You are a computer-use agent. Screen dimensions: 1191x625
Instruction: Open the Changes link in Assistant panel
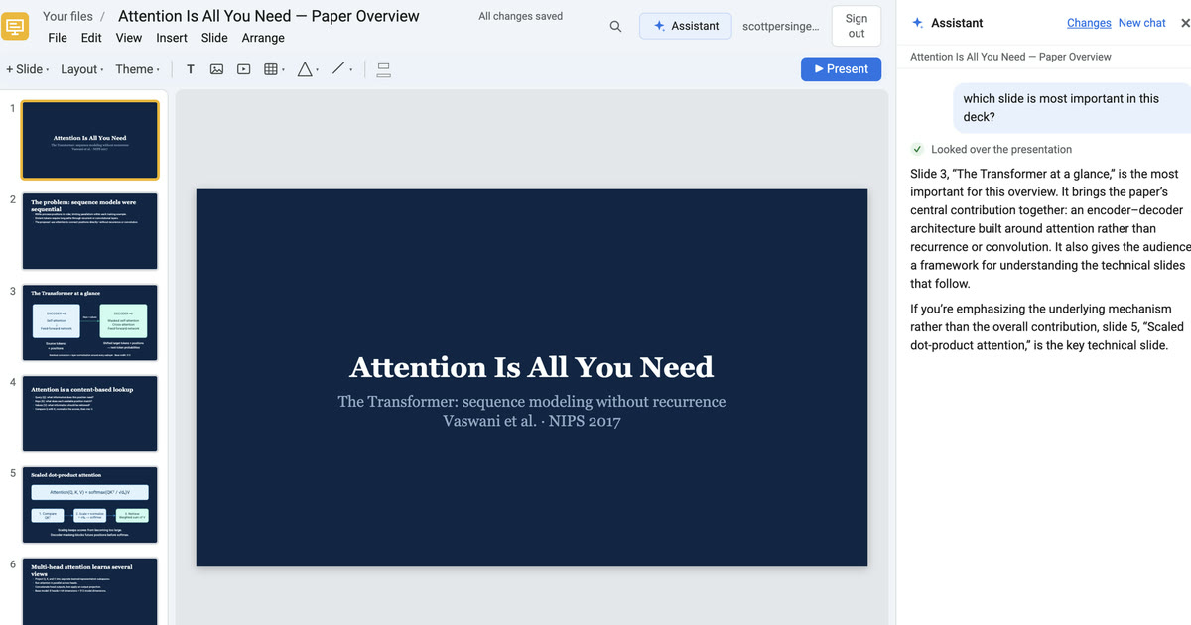pos(1089,23)
